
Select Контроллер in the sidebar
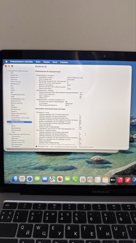click(16, 109)
